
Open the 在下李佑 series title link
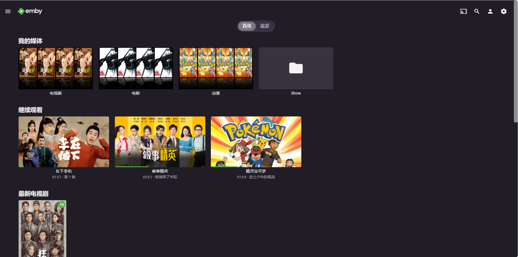(x=64, y=171)
